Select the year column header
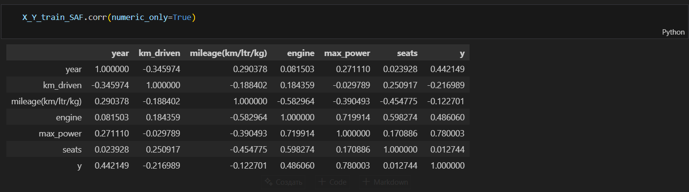689x192 pixels. 120,53
